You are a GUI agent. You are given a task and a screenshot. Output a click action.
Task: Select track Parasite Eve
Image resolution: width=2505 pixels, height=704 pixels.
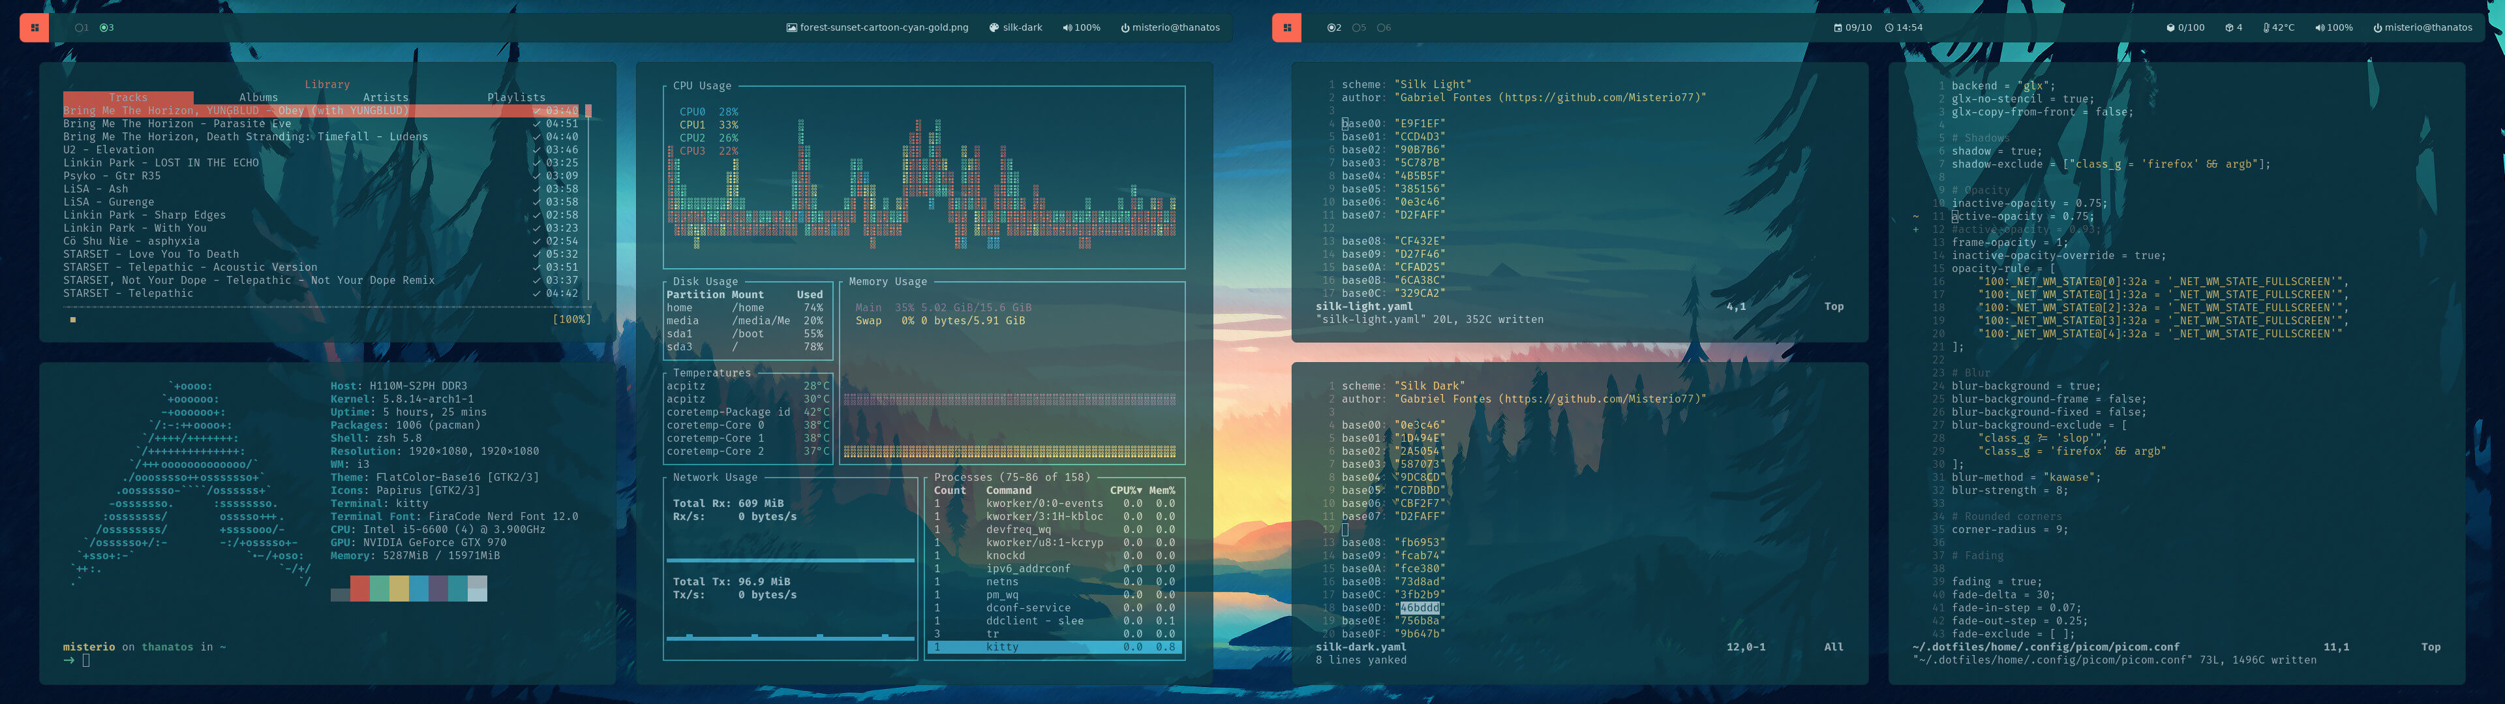click(x=322, y=123)
